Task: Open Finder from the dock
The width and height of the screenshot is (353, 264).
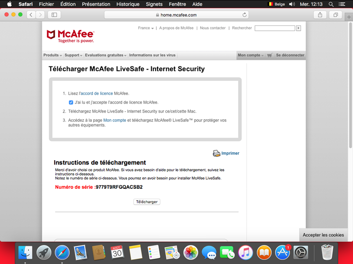Action: click(25, 253)
